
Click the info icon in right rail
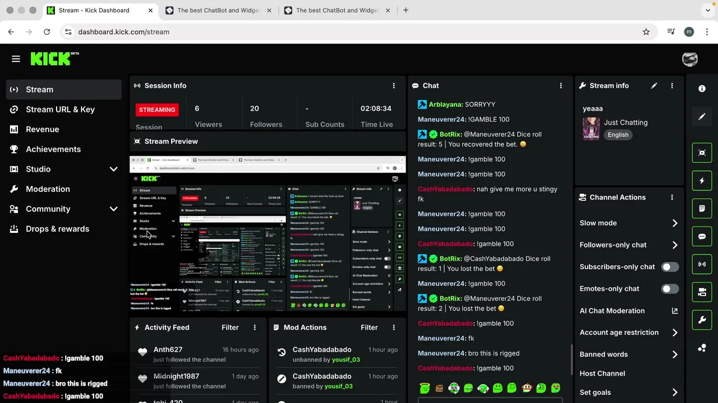pyautogui.click(x=702, y=88)
